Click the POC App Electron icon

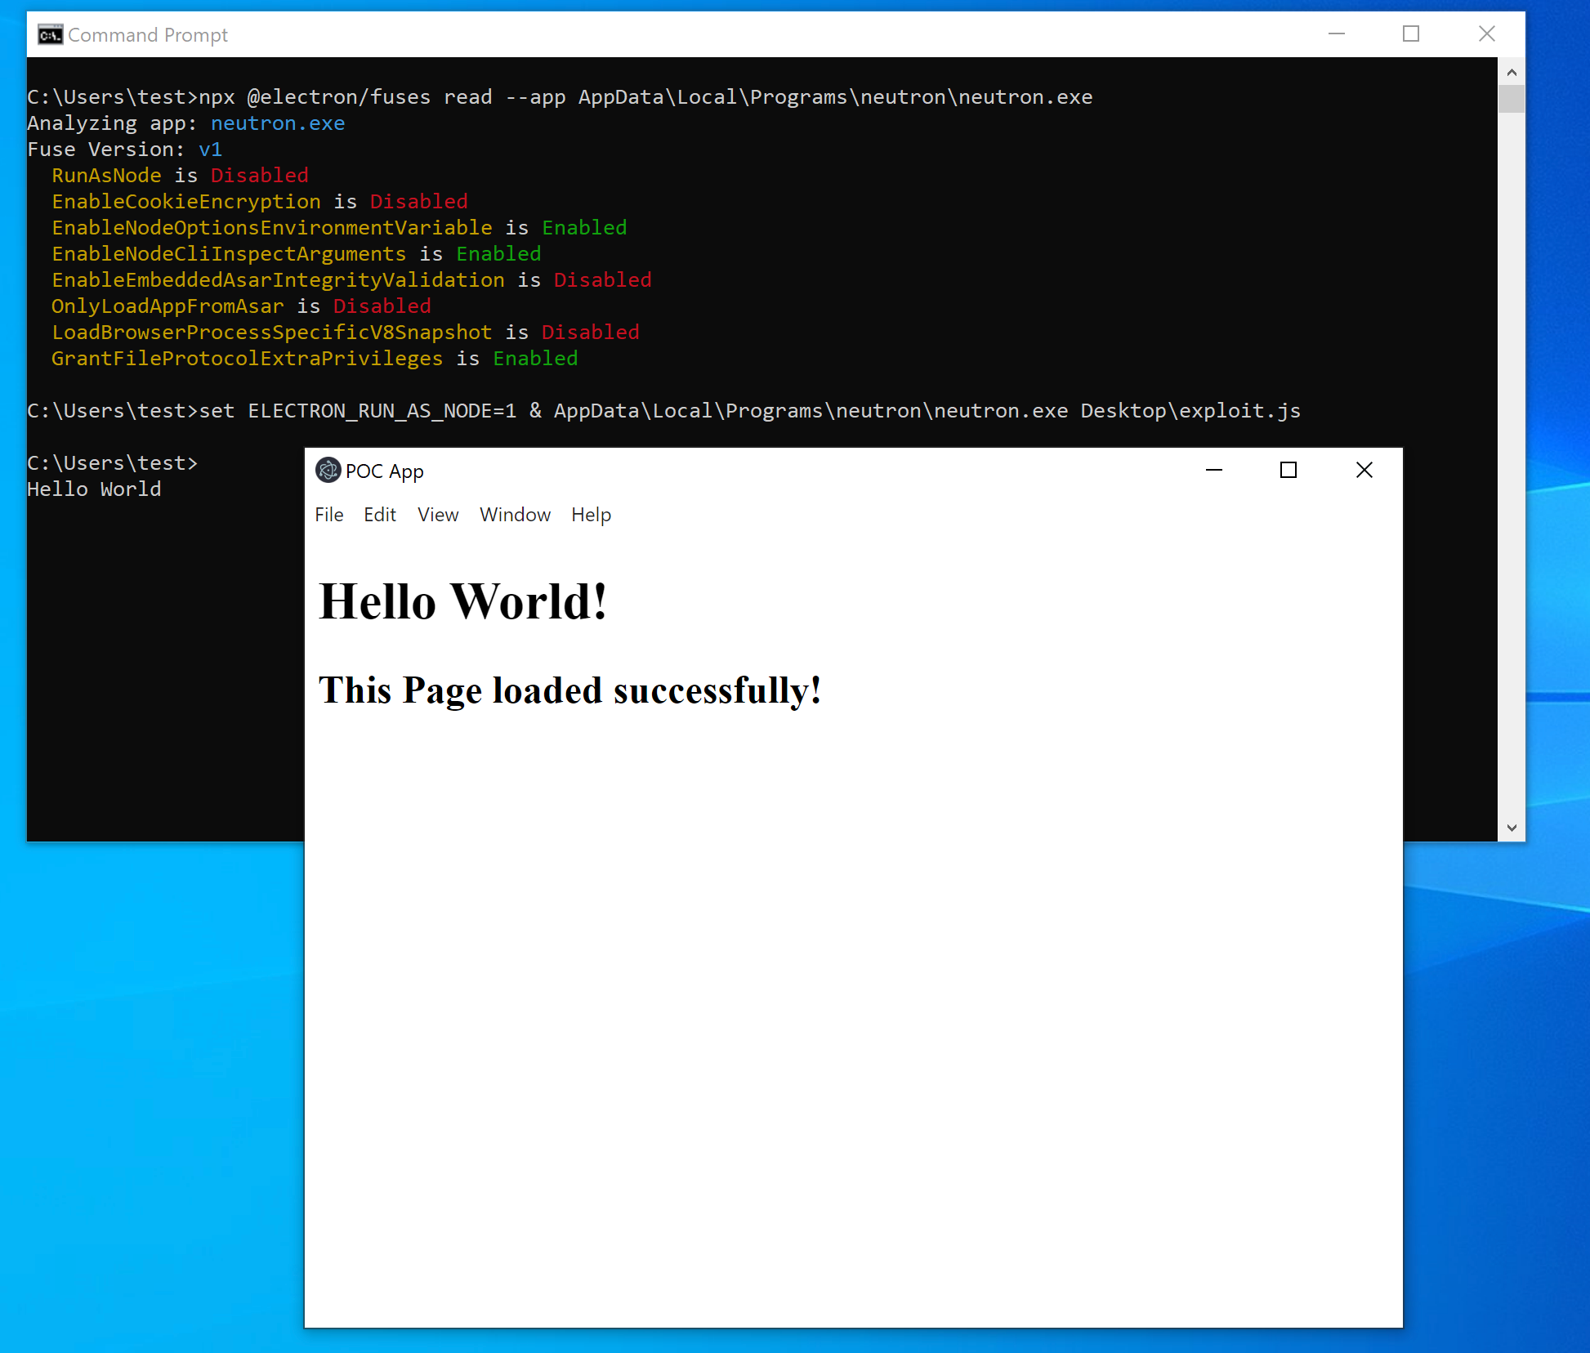pos(328,471)
